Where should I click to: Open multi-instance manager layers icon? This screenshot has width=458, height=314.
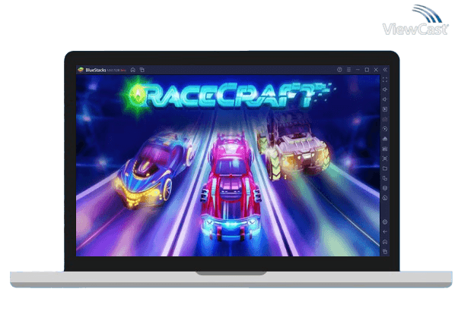(385, 188)
